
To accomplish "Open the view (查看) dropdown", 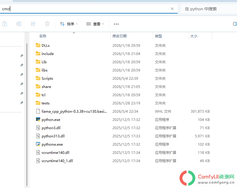I will (95, 24).
